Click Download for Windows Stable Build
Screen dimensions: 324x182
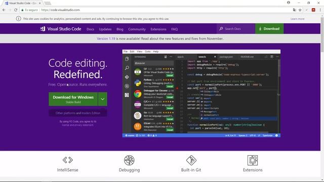(73, 99)
